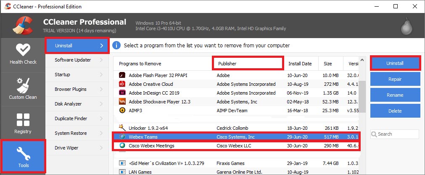425x175 pixels.
Task: Click publisher cell Firaxis Games
Action: (231, 163)
